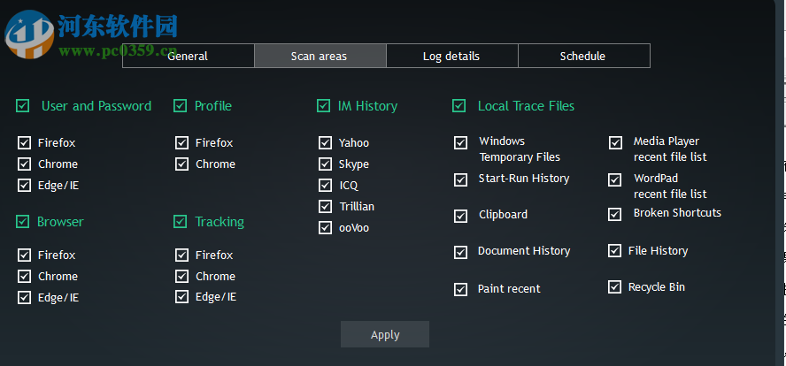
Task: Click the 'Paint recent' label text
Action: coord(509,289)
